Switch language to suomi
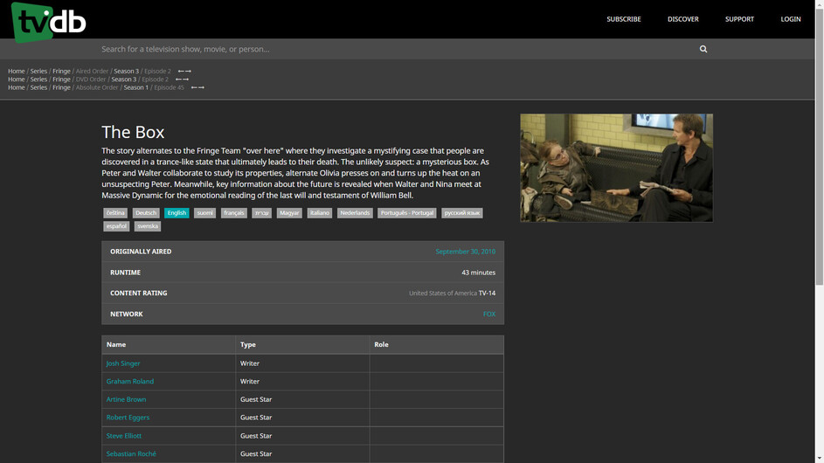824x463 pixels. tap(205, 213)
